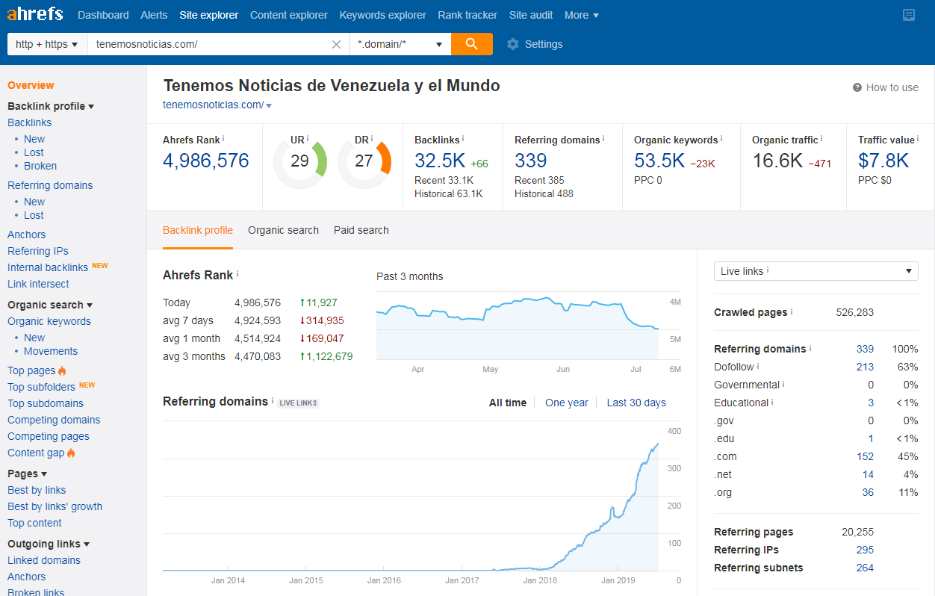Viewport: 935px width, 596px height.
Task: Open Keywords explorer in the top navigation
Action: pyautogui.click(x=383, y=15)
